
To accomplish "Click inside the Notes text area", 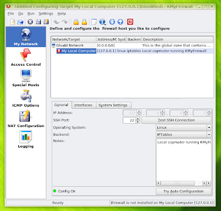I will [x=183, y=160].
